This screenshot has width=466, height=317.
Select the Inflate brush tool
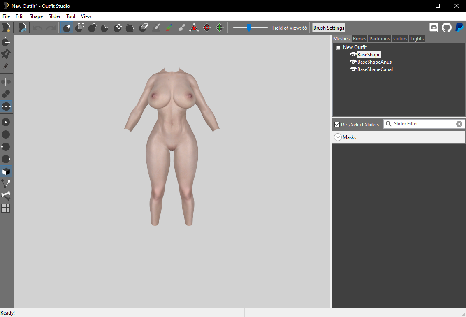[92, 28]
